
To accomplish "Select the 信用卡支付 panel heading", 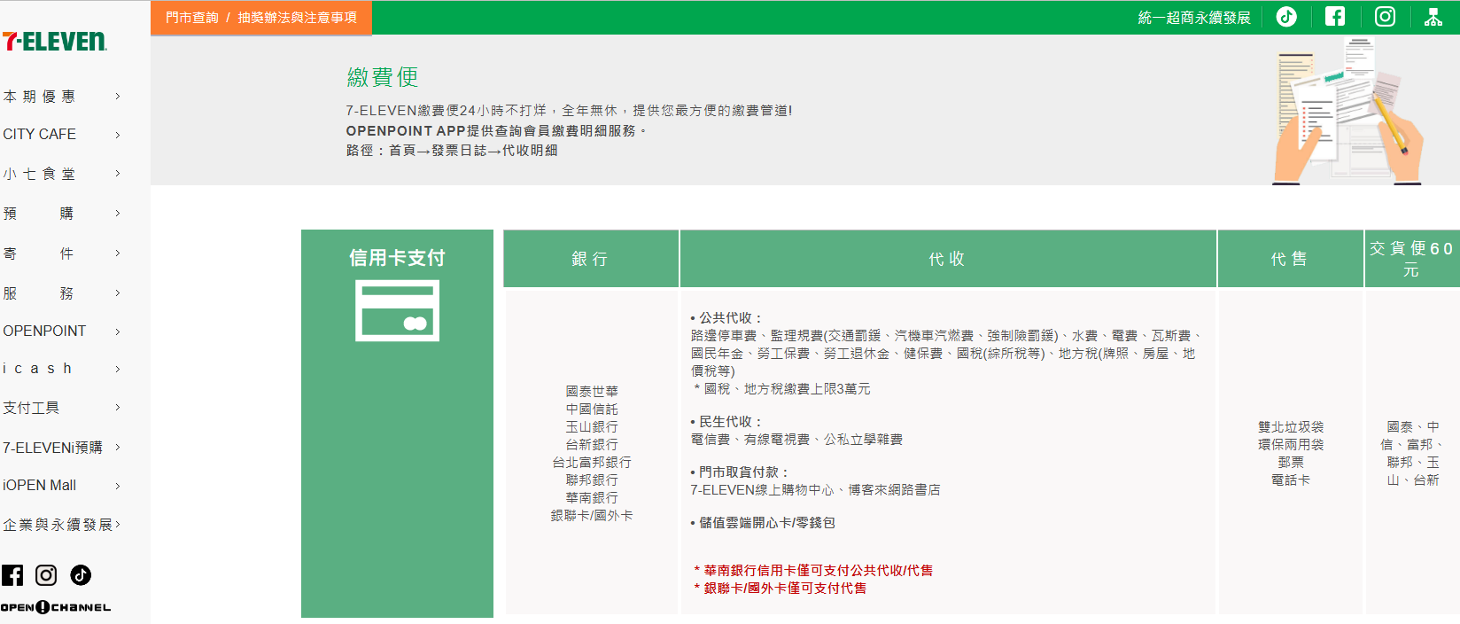I will [397, 258].
